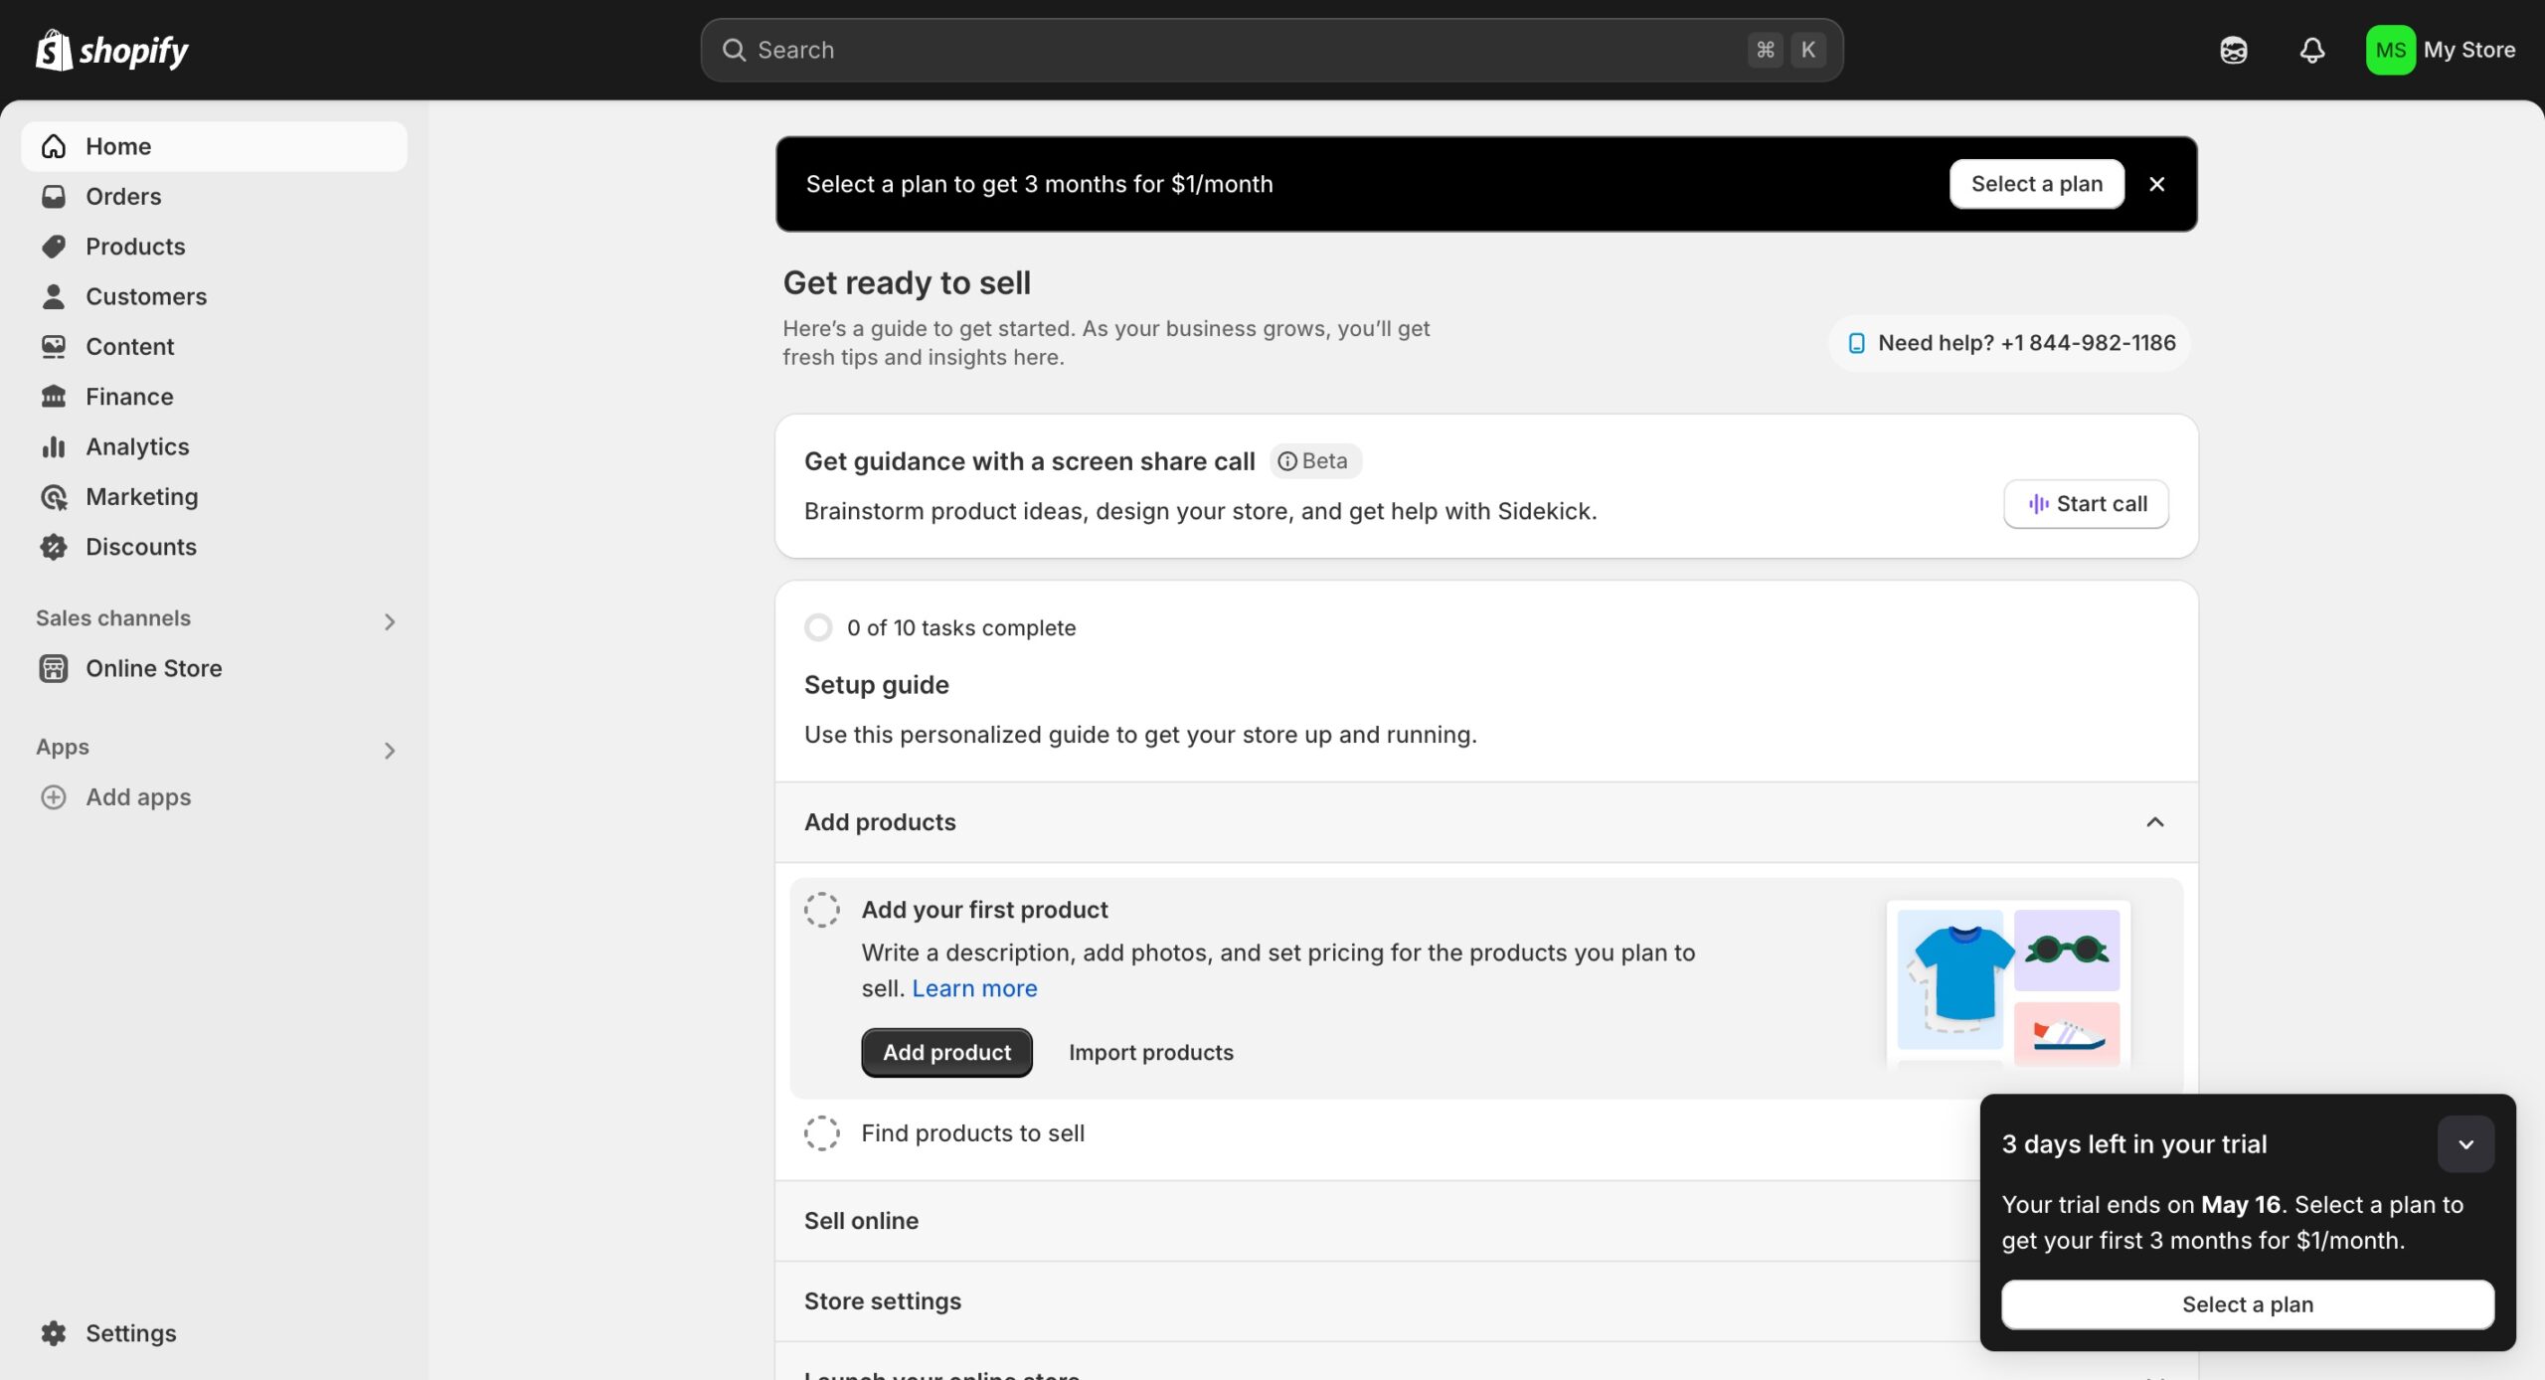Click the product illustration thumbnail

pos(2008,982)
